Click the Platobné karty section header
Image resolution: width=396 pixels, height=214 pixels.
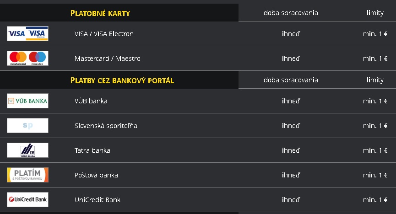pyautogui.click(x=100, y=13)
